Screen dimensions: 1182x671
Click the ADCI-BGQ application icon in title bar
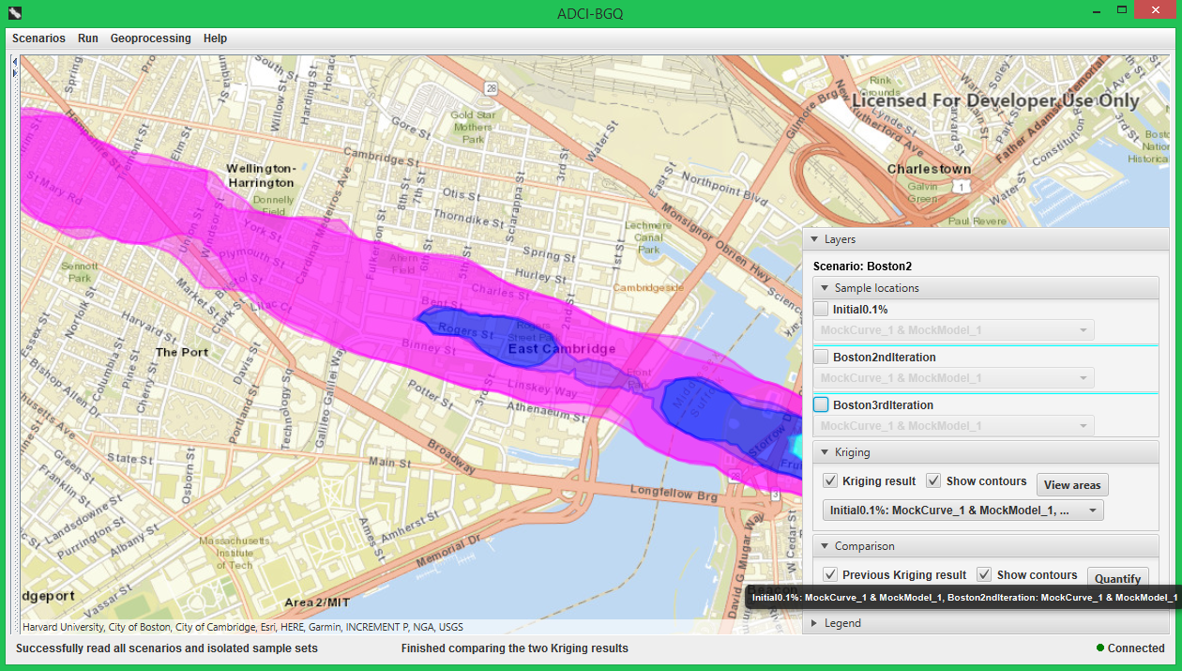coord(15,13)
